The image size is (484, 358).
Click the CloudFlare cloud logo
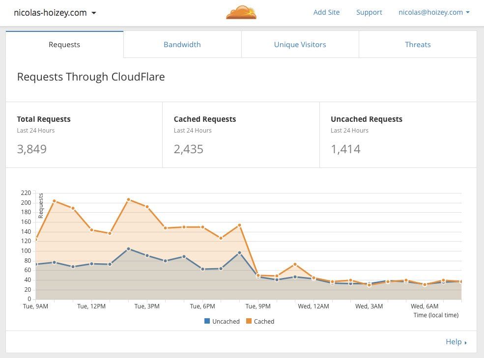[241, 12]
